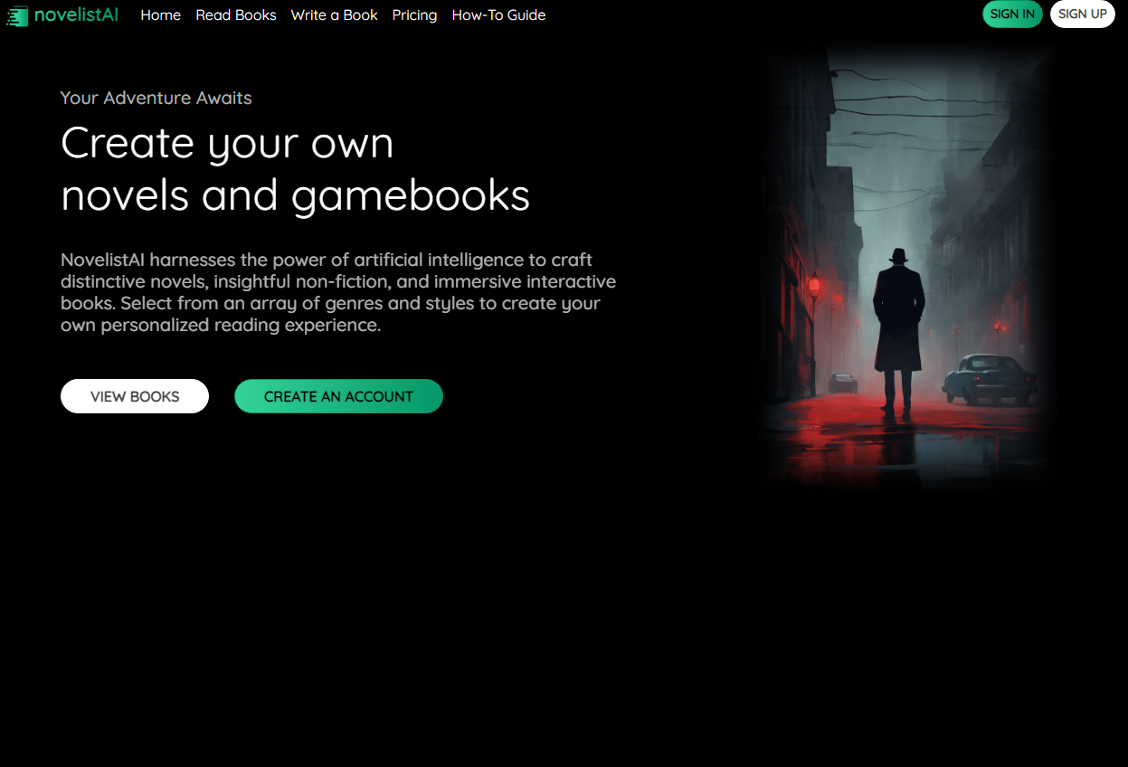Click the green SIGN IN button
The image size is (1128, 767).
point(1012,14)
